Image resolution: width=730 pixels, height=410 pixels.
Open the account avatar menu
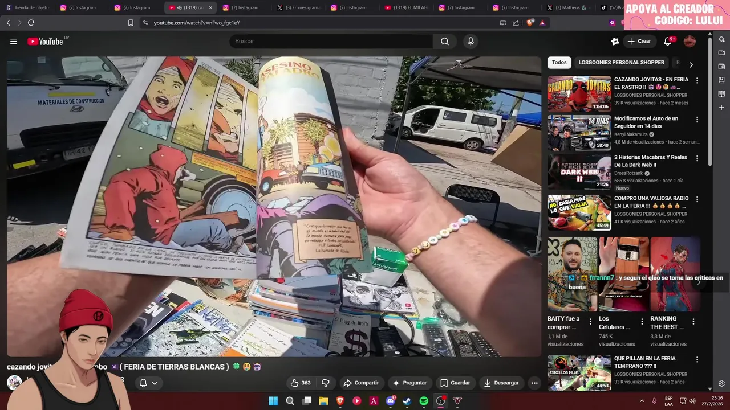point(690,41)
